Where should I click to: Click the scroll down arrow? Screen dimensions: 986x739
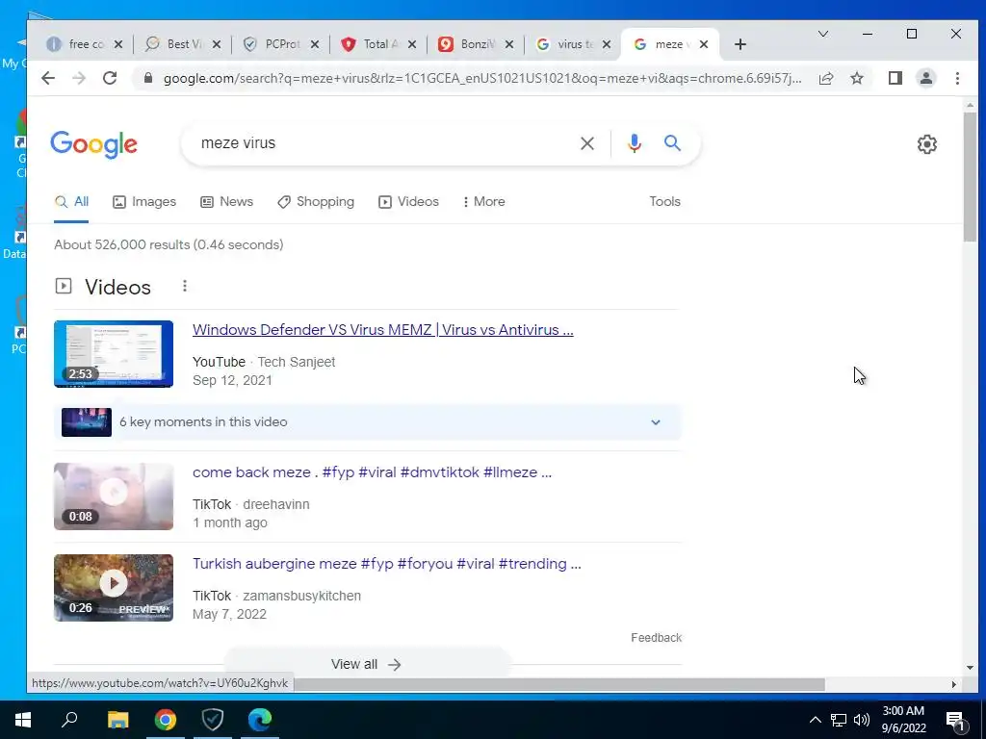(969, 668)
